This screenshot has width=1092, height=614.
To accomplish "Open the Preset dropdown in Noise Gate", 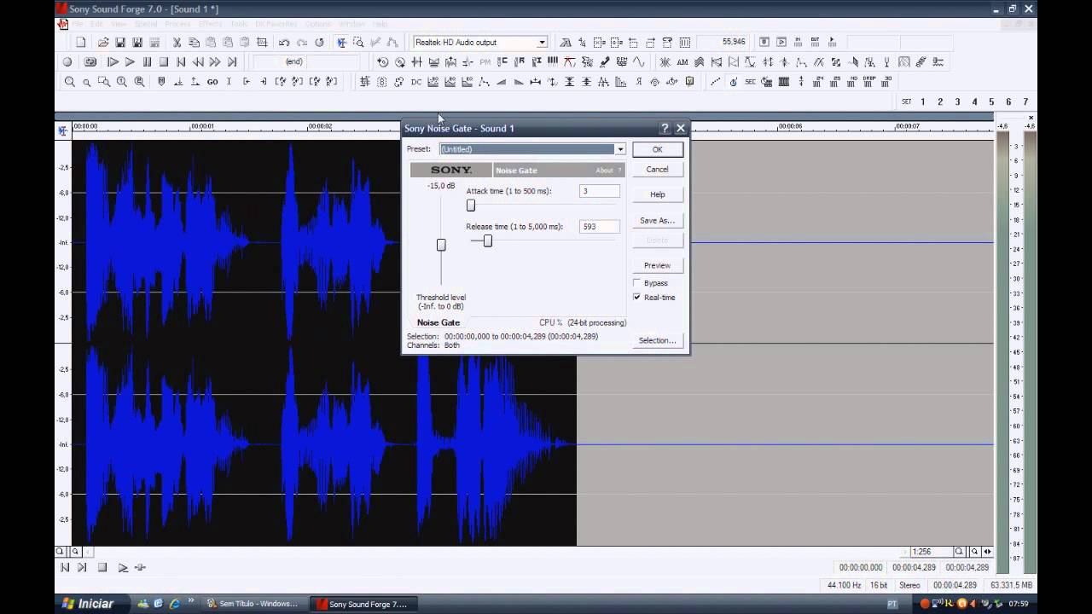I will click(620, 149).
